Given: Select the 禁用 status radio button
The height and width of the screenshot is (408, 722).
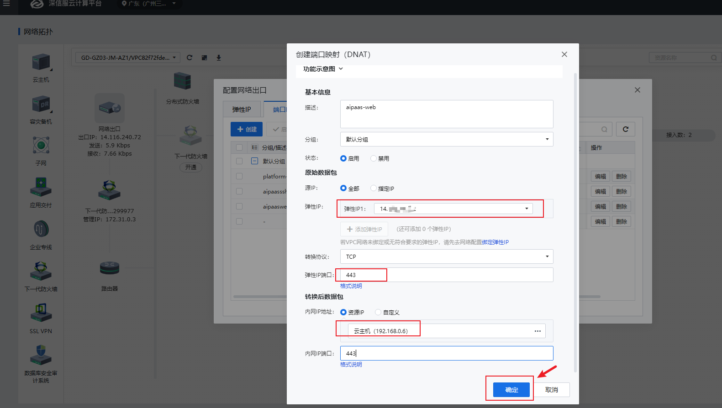Looking at the screenshot, I should tap(374, 158).
